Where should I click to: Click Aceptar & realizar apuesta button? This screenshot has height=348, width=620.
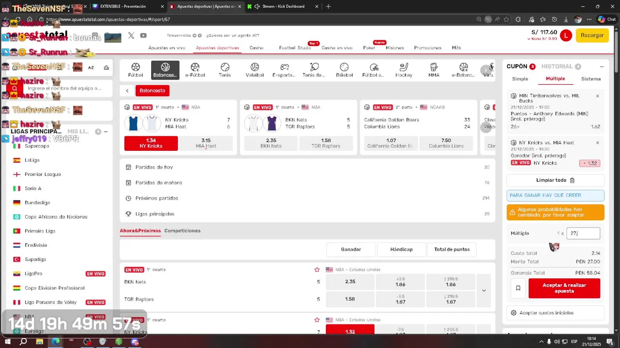[x=564, y=289]
